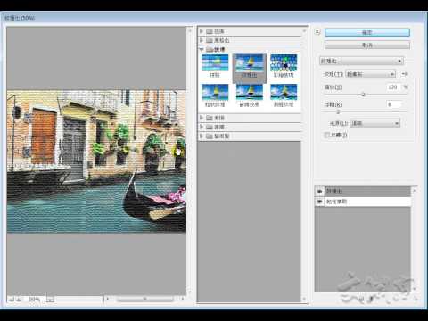Image resolution: width=428 pixels, height=321 pixels.
Task: Click the preview's horizontal scrollbar thumb
Action: (144, 299)
